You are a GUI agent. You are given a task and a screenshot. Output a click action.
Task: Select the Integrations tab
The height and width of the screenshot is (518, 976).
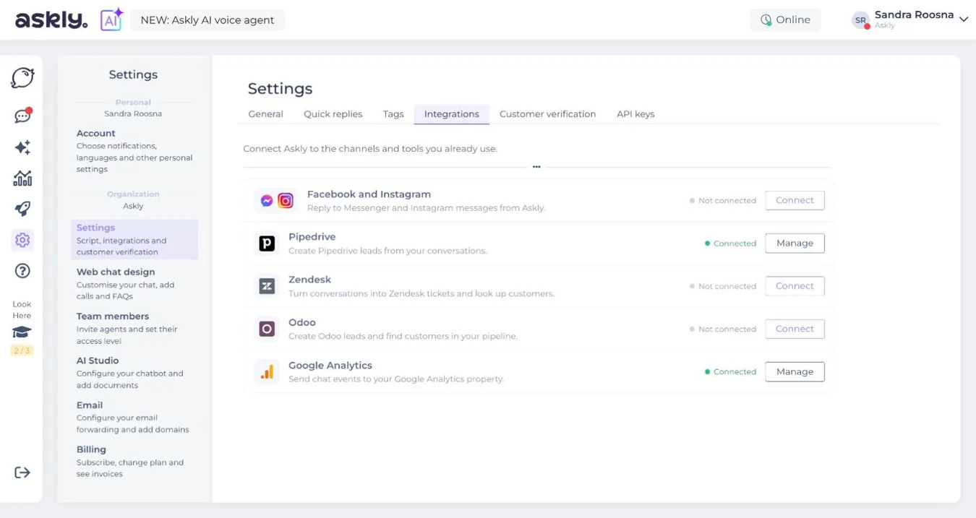(x=452, y=114)
